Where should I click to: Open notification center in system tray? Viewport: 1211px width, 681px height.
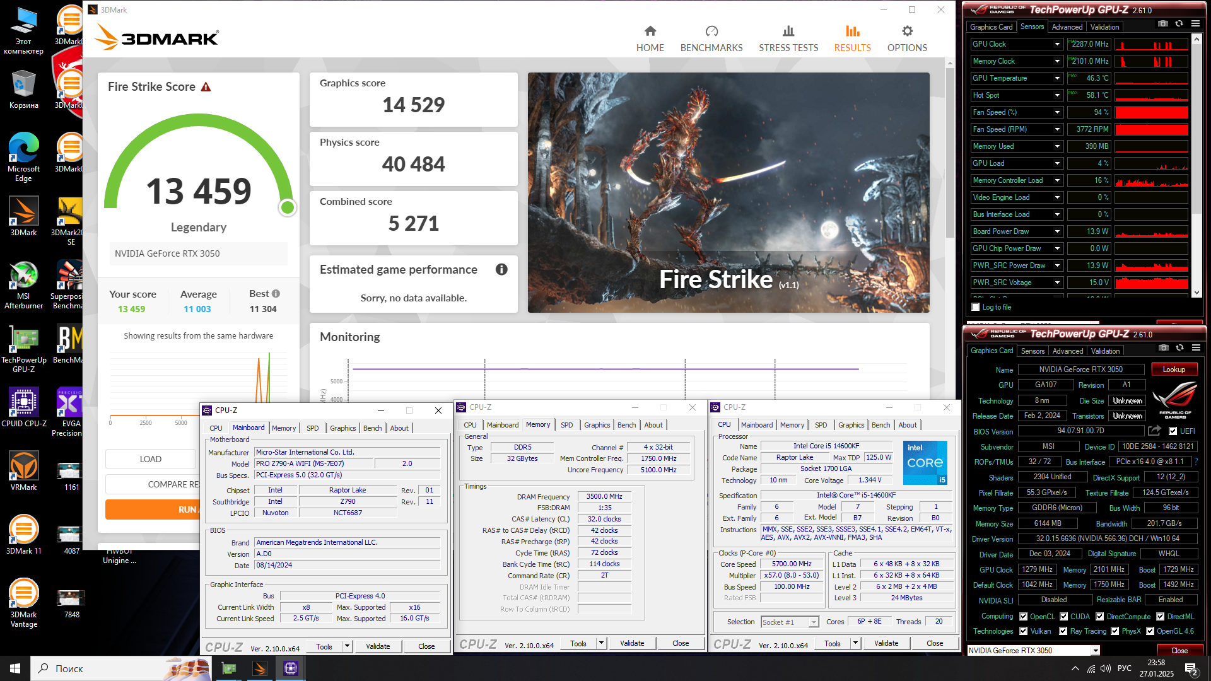pyautogui.click(x=1191, y=668)
